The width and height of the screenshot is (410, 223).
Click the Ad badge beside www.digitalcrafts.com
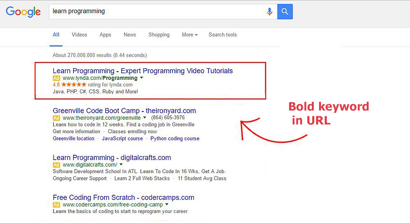tap(56, 165)
